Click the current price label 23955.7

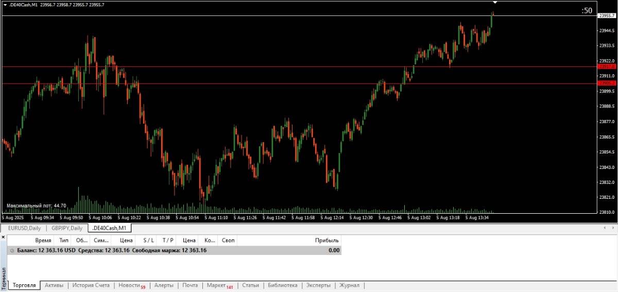tap(606, 16)
